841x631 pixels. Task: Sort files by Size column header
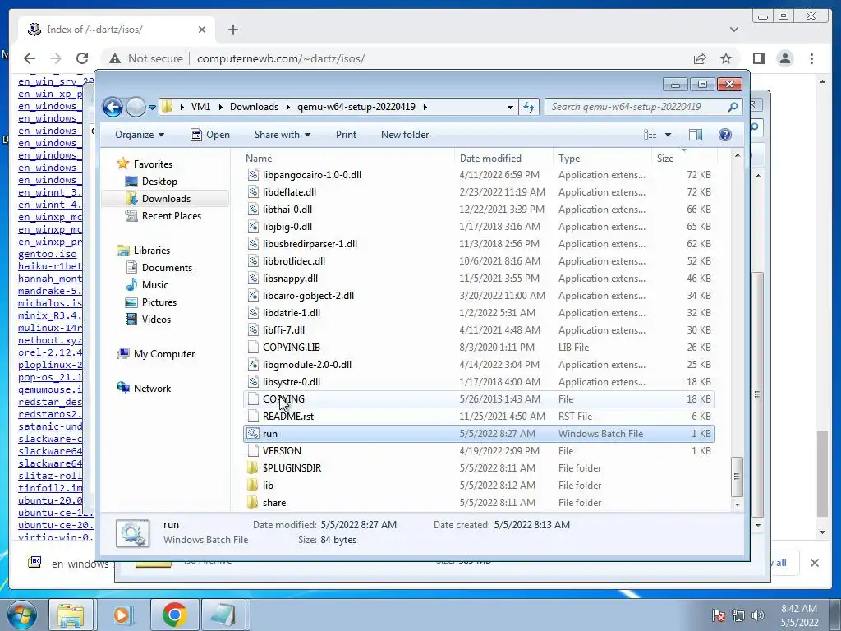pos(684,159)
